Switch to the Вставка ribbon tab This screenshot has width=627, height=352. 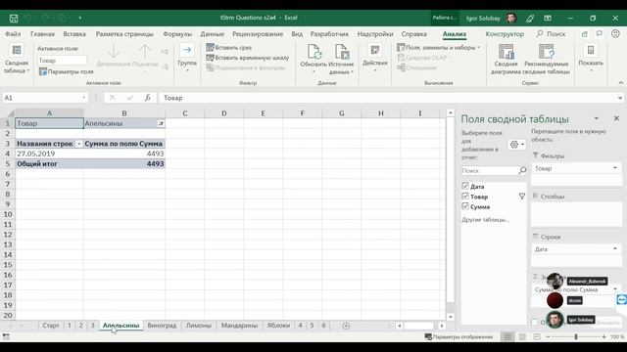pyautogui.click(x=74, y=34)
